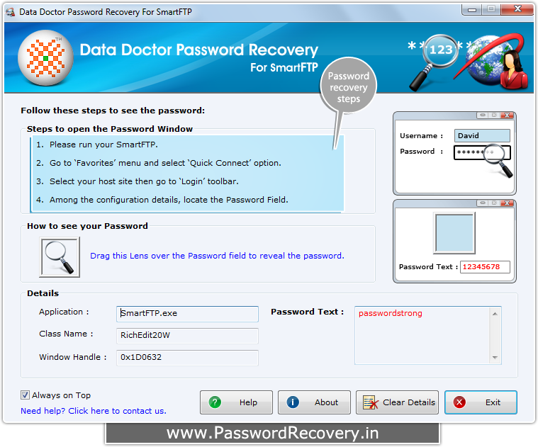Click step 2 about Favorites menu Quick Connect
The width and height of the screenshot is (538, 447).
click(159, 163)
